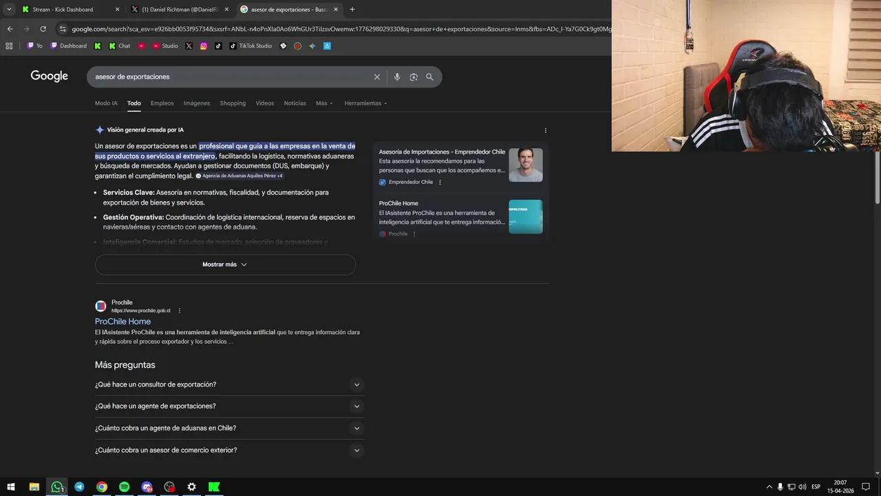Viewport: 881px width, 496px height.
Task: Open the volume control in system tray
Action: (803, 487)
